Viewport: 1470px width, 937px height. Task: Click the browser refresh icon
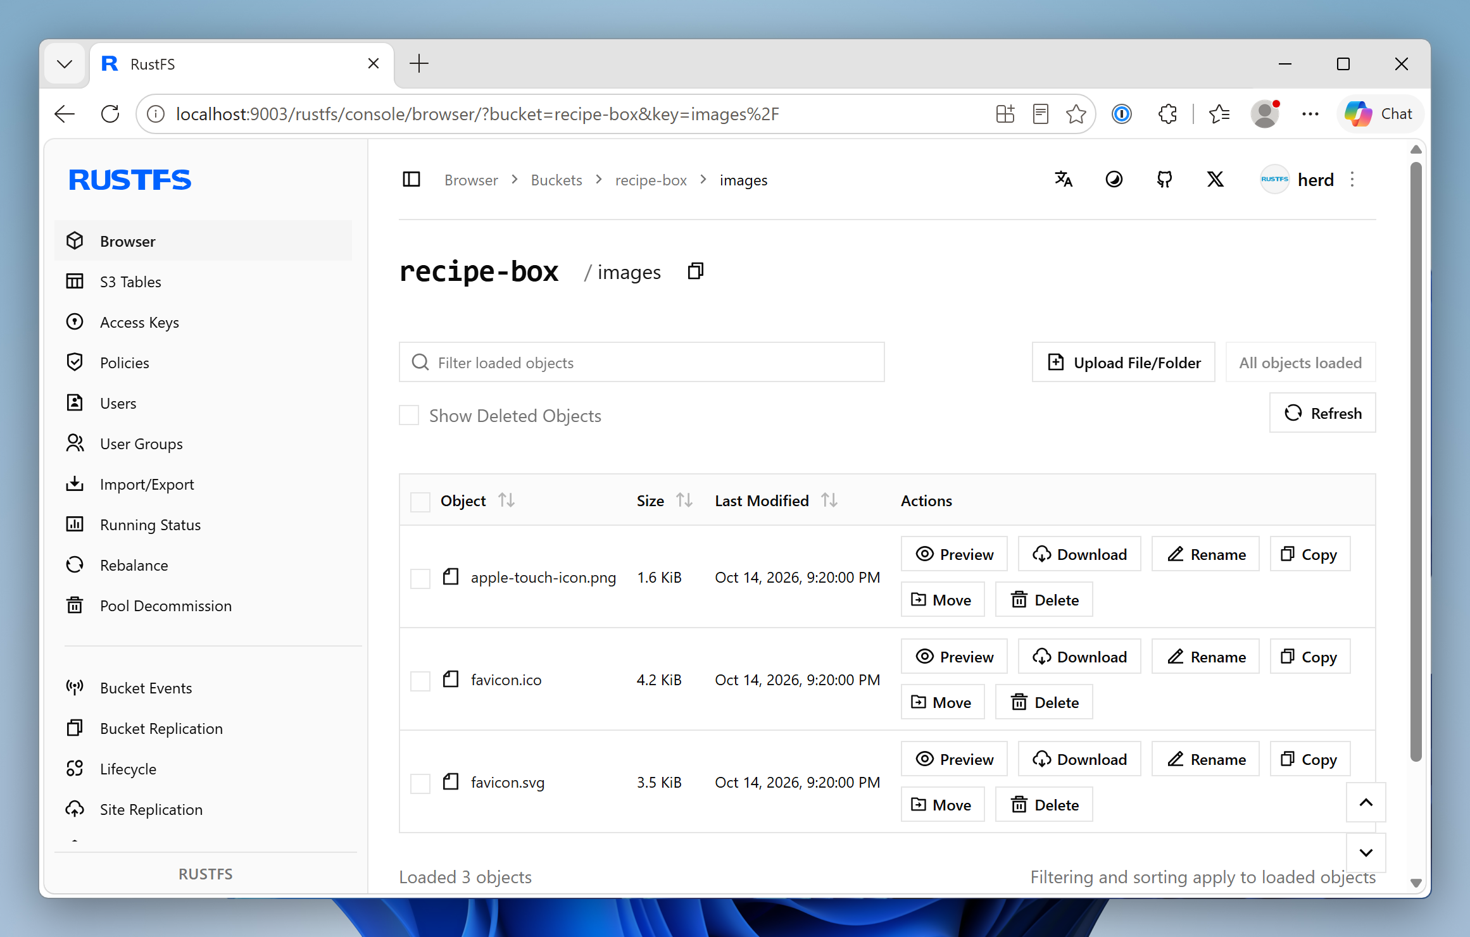click(x=110, y=114)
